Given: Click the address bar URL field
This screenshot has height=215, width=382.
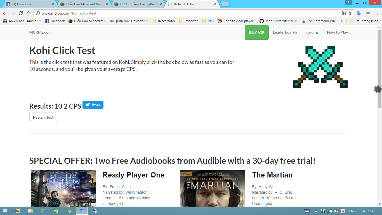Looking at the screenshot, I should click(x=190, y=13).
